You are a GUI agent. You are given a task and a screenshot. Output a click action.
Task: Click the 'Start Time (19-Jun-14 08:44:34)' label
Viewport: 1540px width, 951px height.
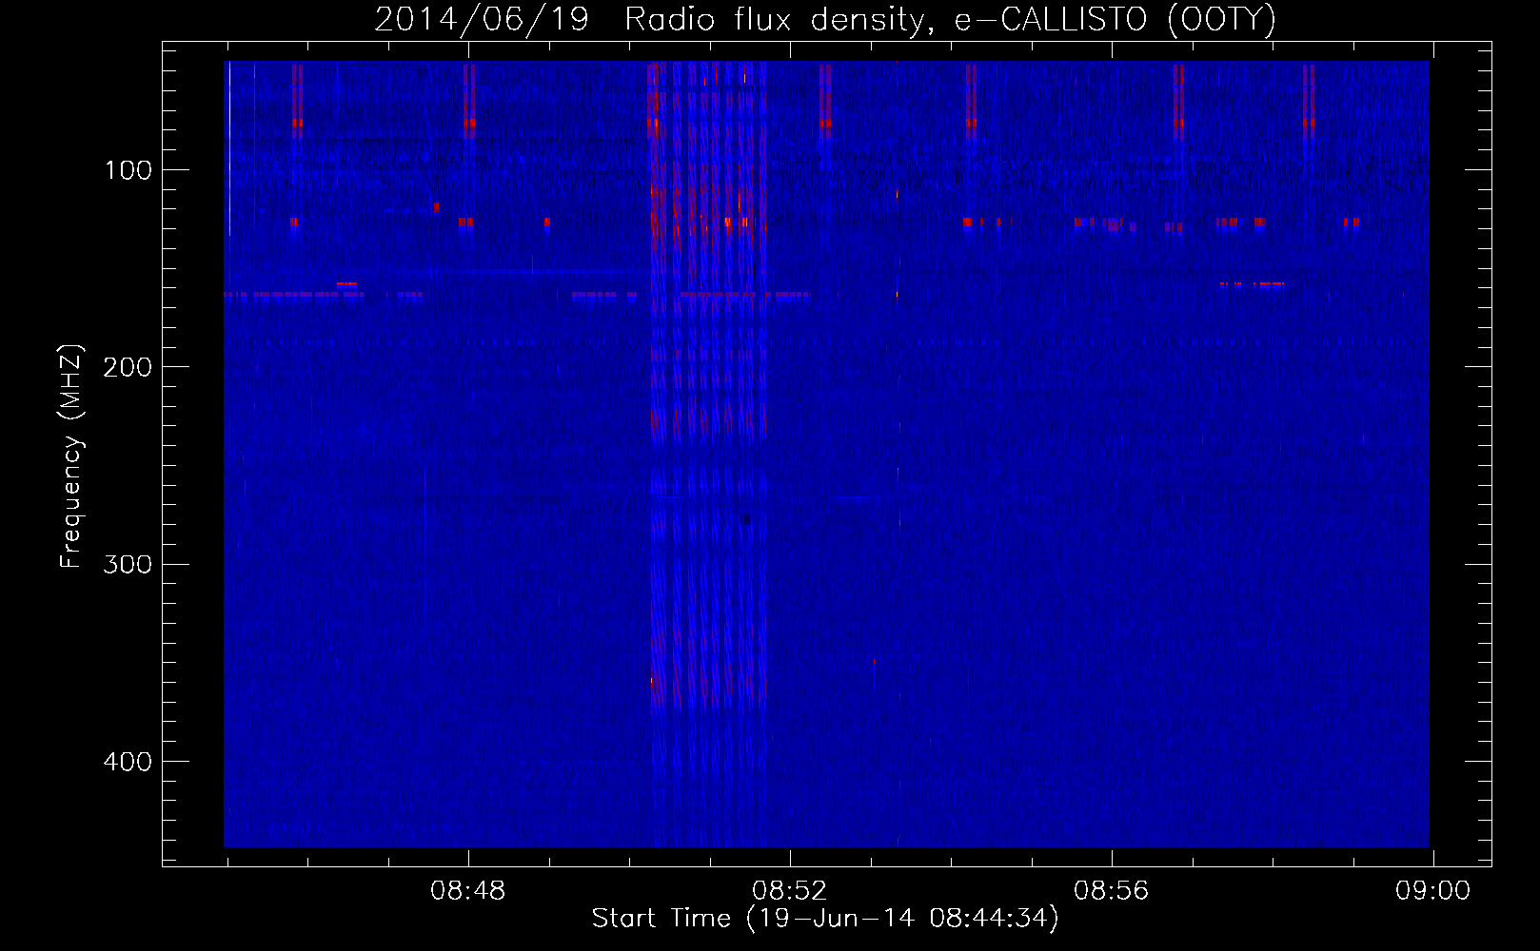825,919
